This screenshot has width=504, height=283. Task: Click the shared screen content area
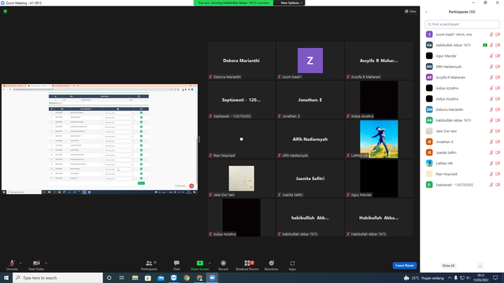coord(100,139)
